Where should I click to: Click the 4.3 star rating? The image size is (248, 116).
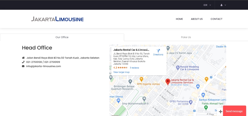tap(121, 68)
